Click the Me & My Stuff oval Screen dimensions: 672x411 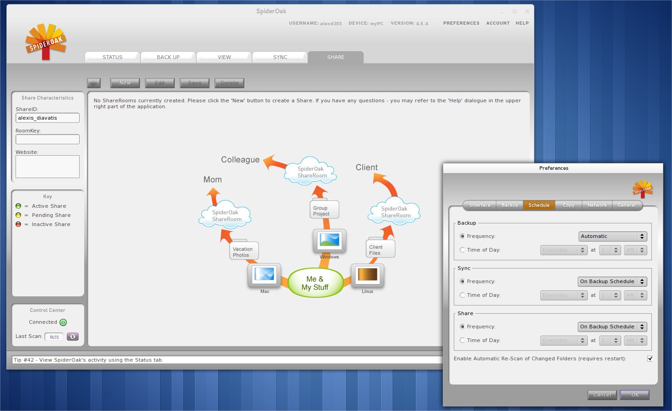point(315,283)
